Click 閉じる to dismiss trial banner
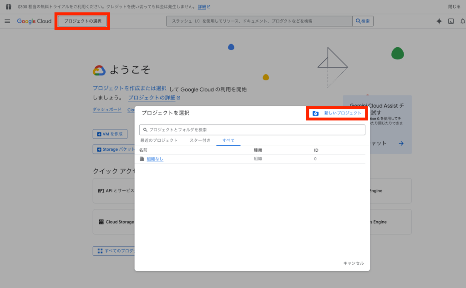Viewport: 466px width, 288px height. pyautogui.click(x=454, y=7)
